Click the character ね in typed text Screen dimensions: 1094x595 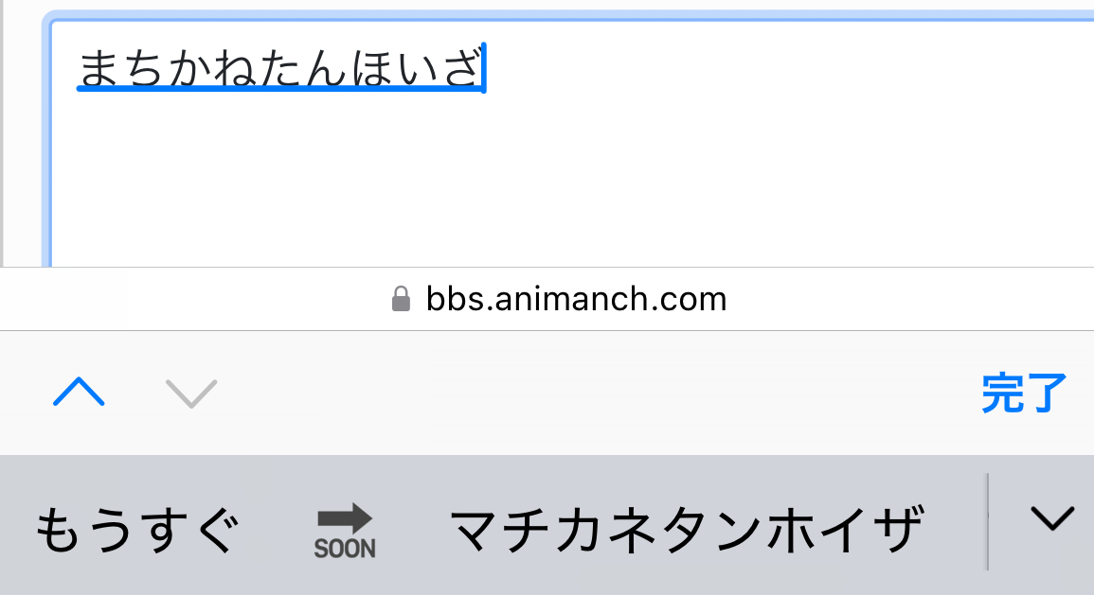235,69
